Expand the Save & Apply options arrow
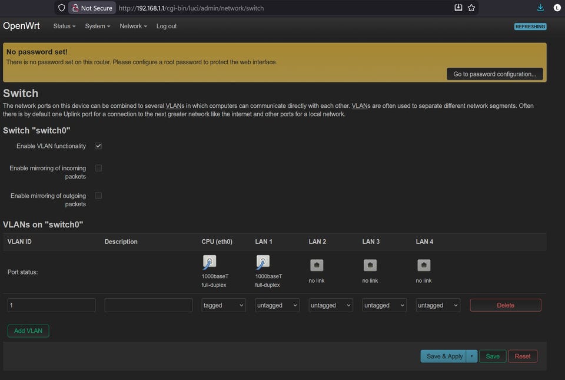 coord(471,356)
